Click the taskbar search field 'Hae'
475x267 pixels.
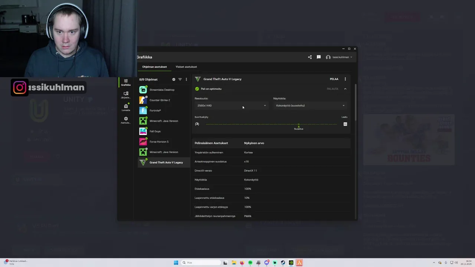click(x=200, y=263)
